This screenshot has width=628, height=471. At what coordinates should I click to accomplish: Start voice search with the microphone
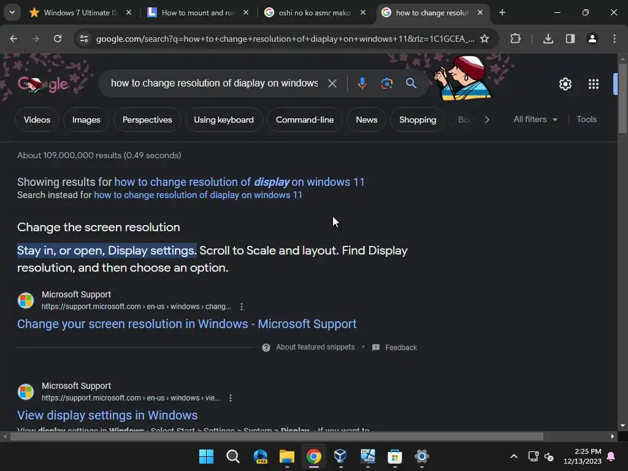click(362, 83)
